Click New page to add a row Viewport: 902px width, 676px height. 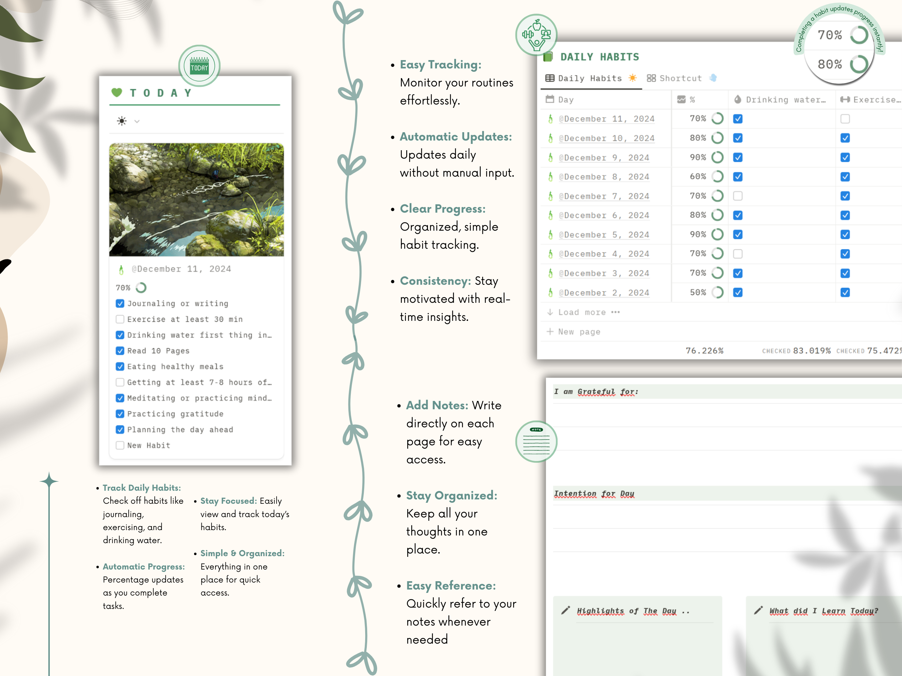(573, 332)
